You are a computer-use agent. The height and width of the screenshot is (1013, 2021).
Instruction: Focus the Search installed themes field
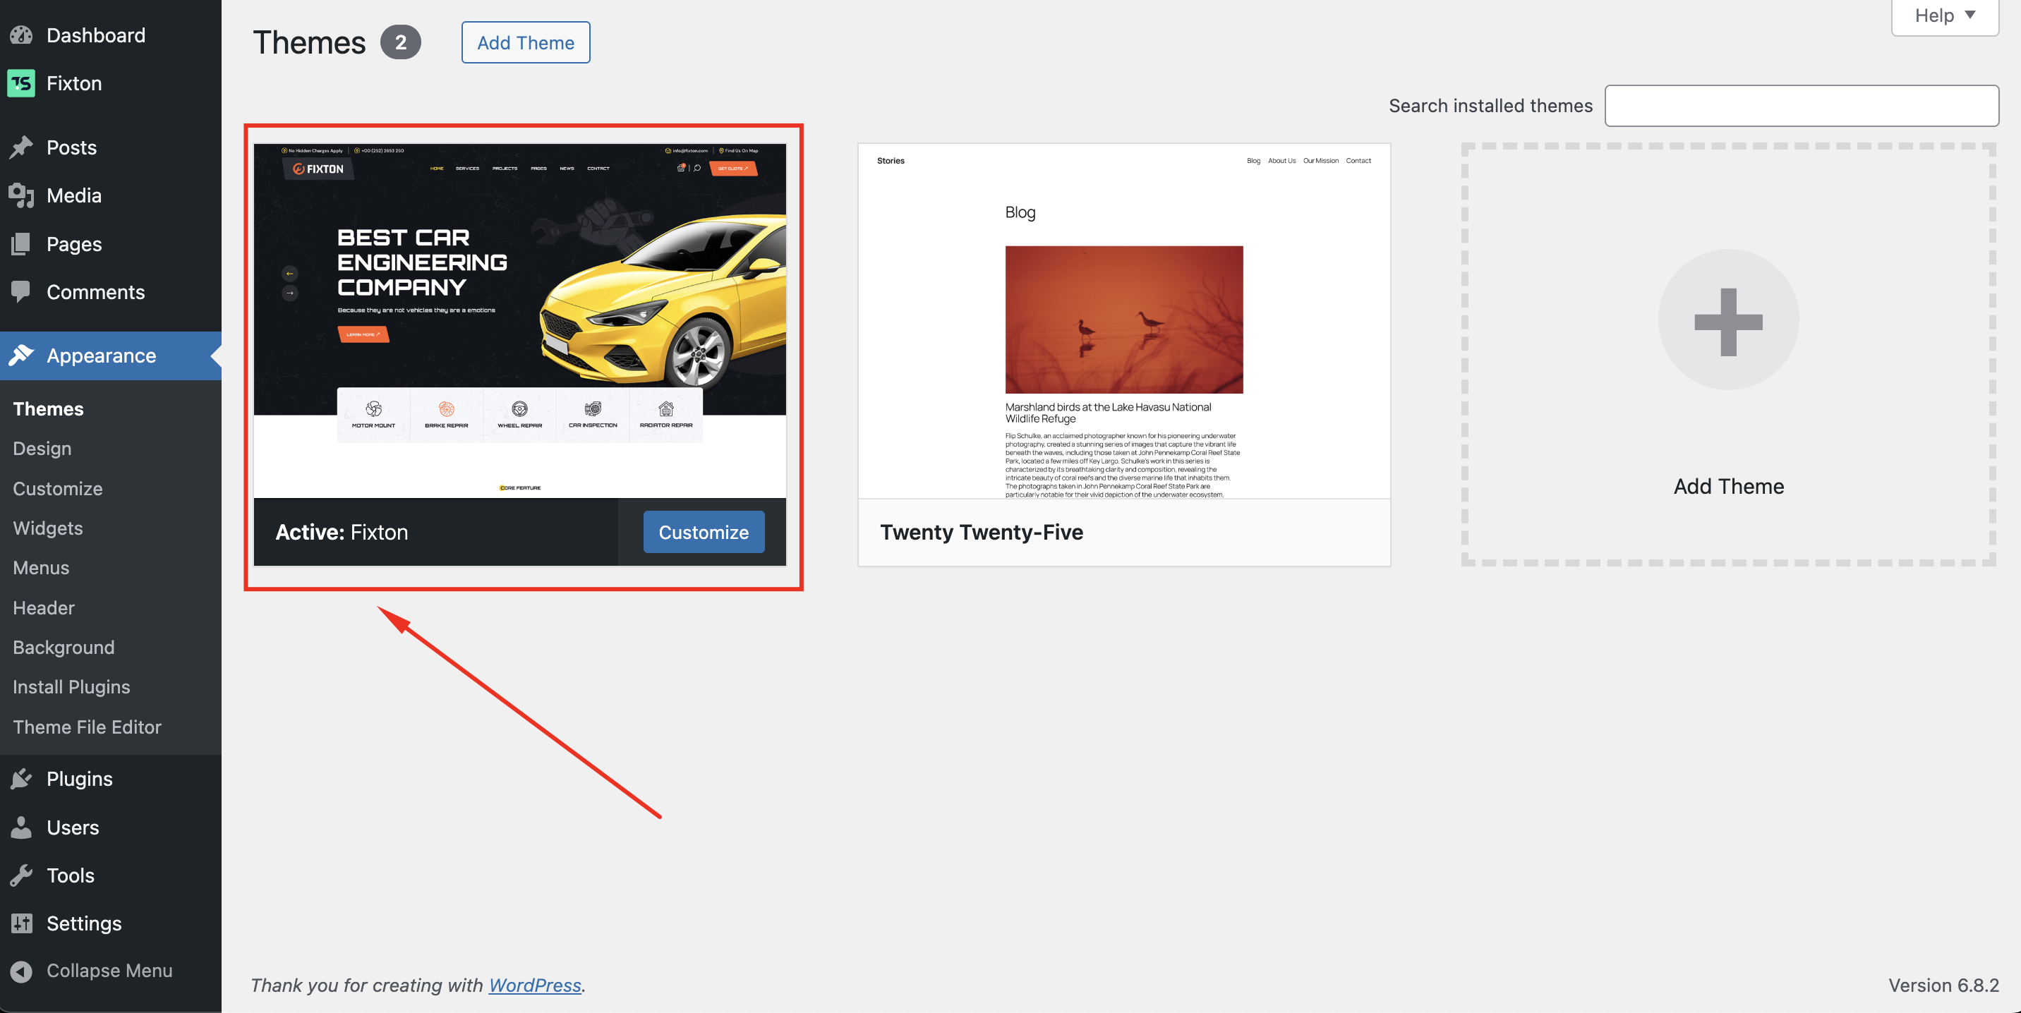(x=1801, y=106)
